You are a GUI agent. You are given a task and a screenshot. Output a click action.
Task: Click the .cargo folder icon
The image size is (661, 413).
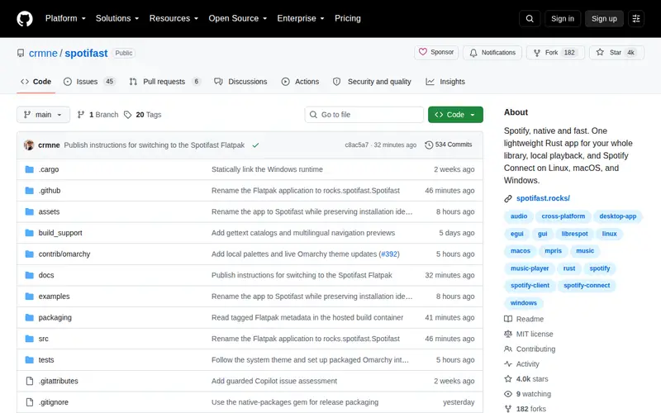click(x=29, y=169)
